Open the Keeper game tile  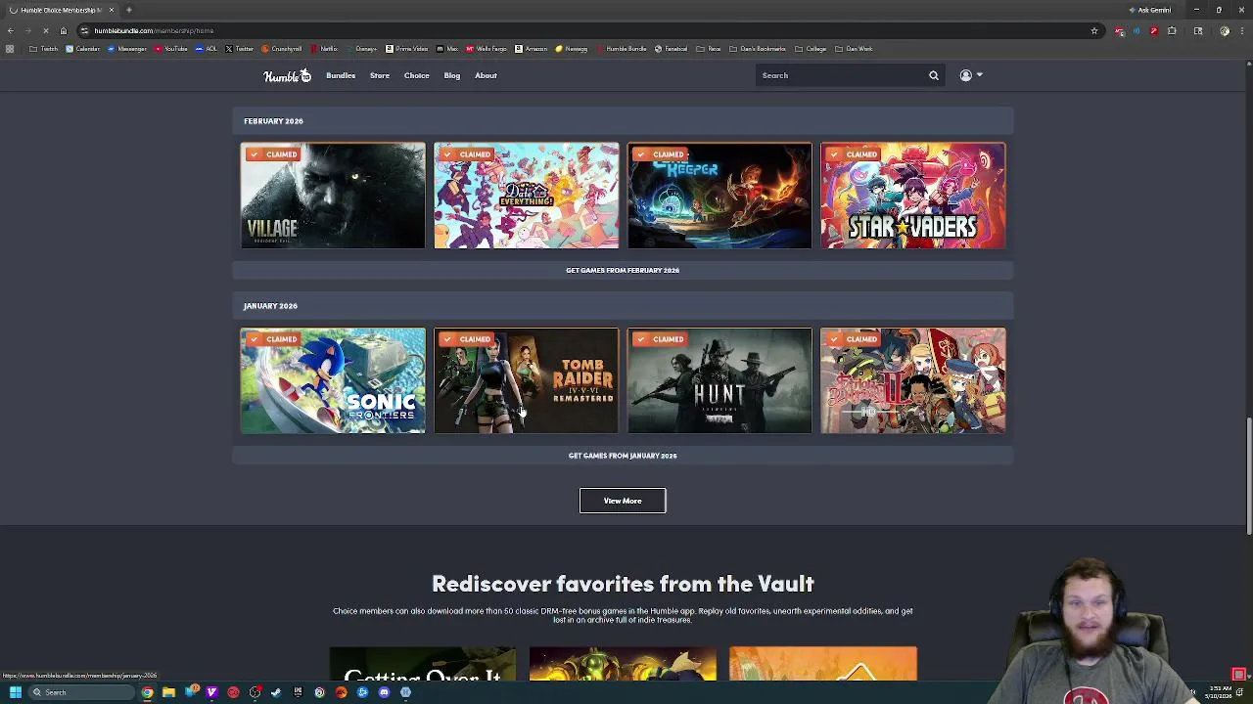coord(719,196)
